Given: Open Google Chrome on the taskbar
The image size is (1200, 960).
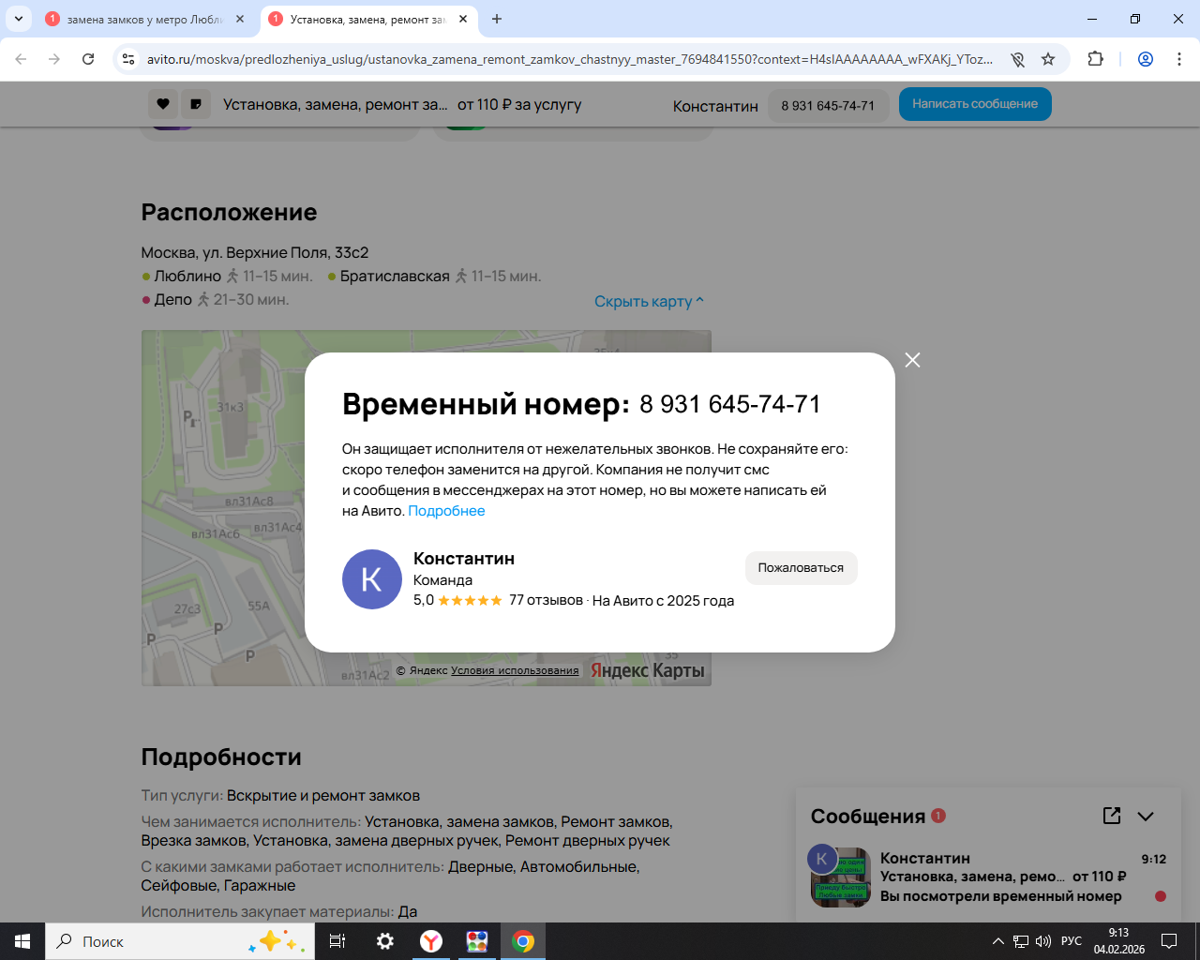Looking at the screenshot, I should [x=523, y=941].
